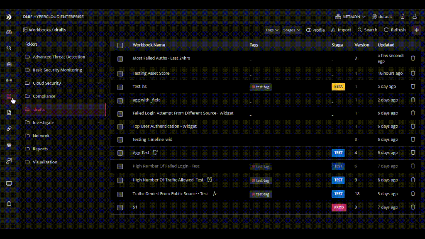Open the user account icon
Viewport: 425px width, 239px height.
(415, 17)
